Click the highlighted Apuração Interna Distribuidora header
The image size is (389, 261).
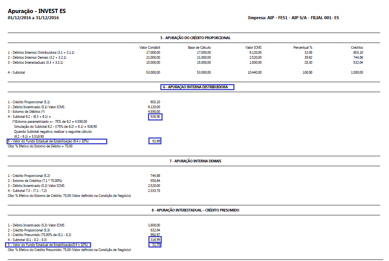click(198, 87)
